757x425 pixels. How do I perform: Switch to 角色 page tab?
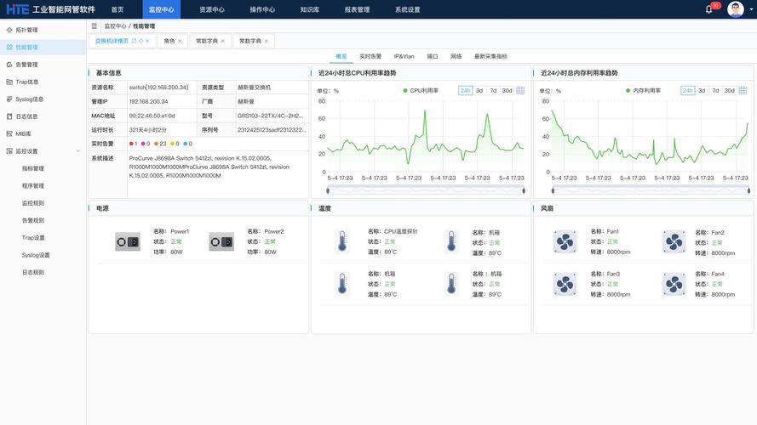(169, 41)
